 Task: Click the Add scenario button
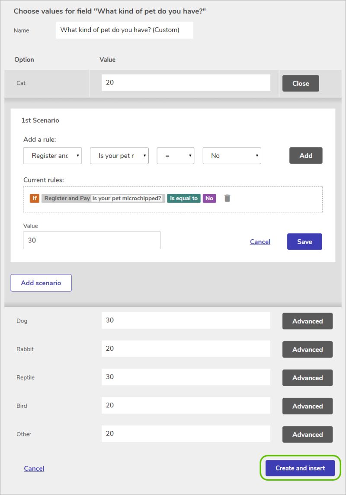click(x=41, y=283)
